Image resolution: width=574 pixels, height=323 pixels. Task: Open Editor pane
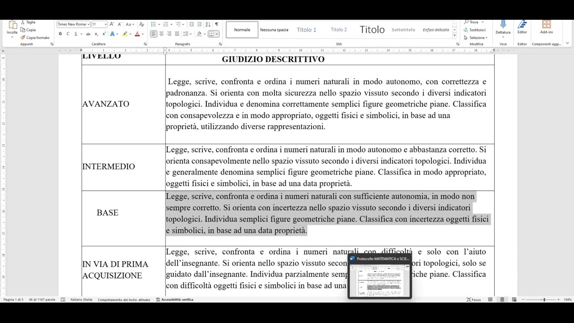522,27
